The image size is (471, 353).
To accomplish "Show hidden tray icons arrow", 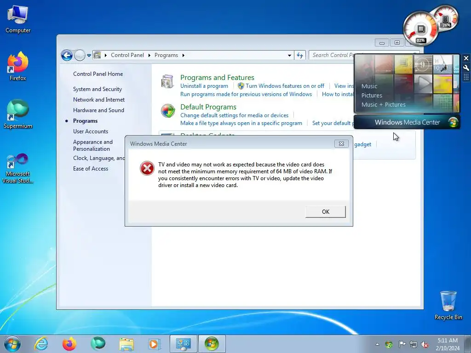I will tap(377, 344).
